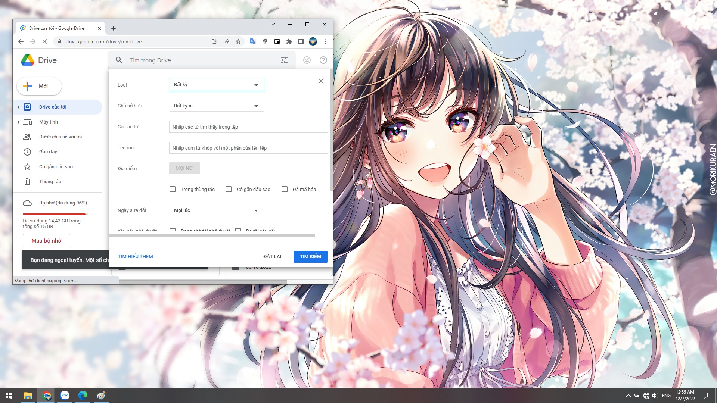Viewport: 717px width, 403px height.
Task: Click the search magnifier icon
Action: [119, 60]
